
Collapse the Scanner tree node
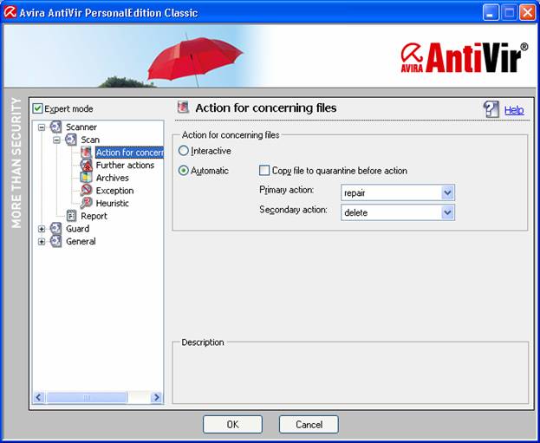tap(41, 127)
